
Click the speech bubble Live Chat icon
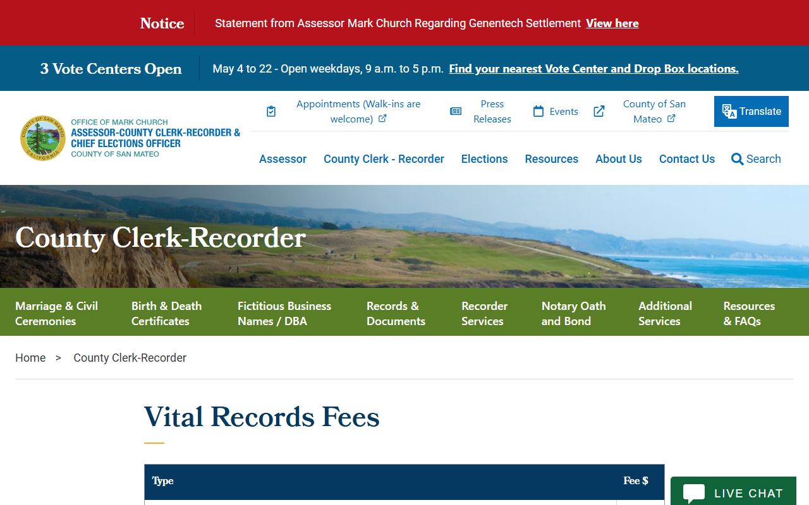(x=693, y=494)
